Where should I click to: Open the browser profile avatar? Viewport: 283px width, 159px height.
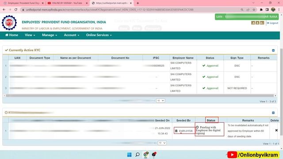[273, 10]
